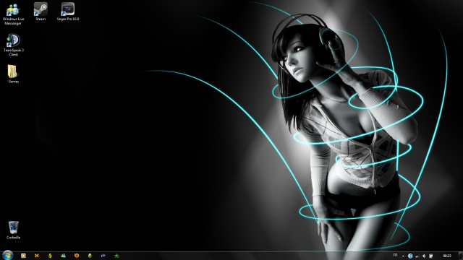Select the Games folder on the desktop
463x260 pixels.
(13, 74)
